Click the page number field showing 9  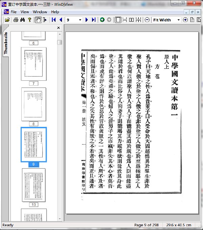click(72, 20)
